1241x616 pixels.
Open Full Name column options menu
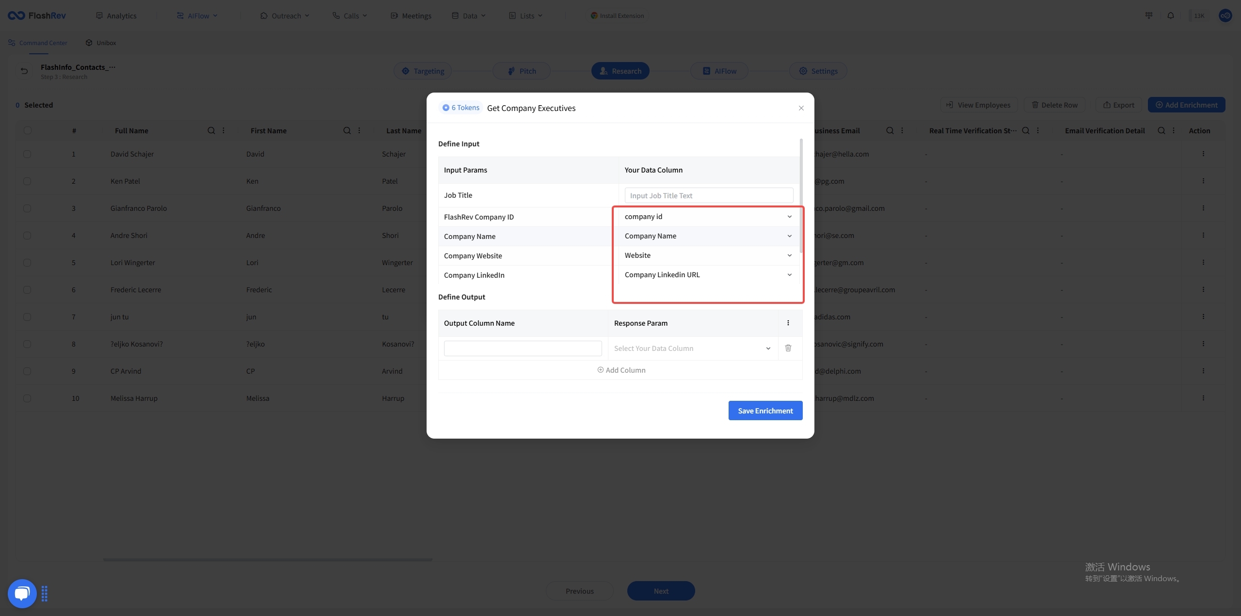point(223,130)
